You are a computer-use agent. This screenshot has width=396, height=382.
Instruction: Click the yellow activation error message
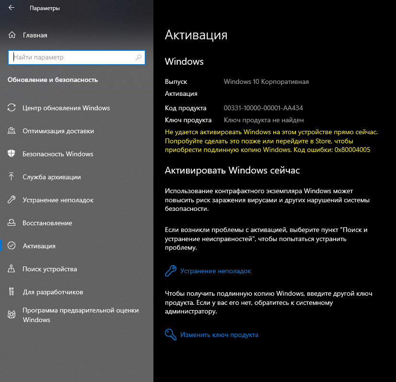coord(271,141)
